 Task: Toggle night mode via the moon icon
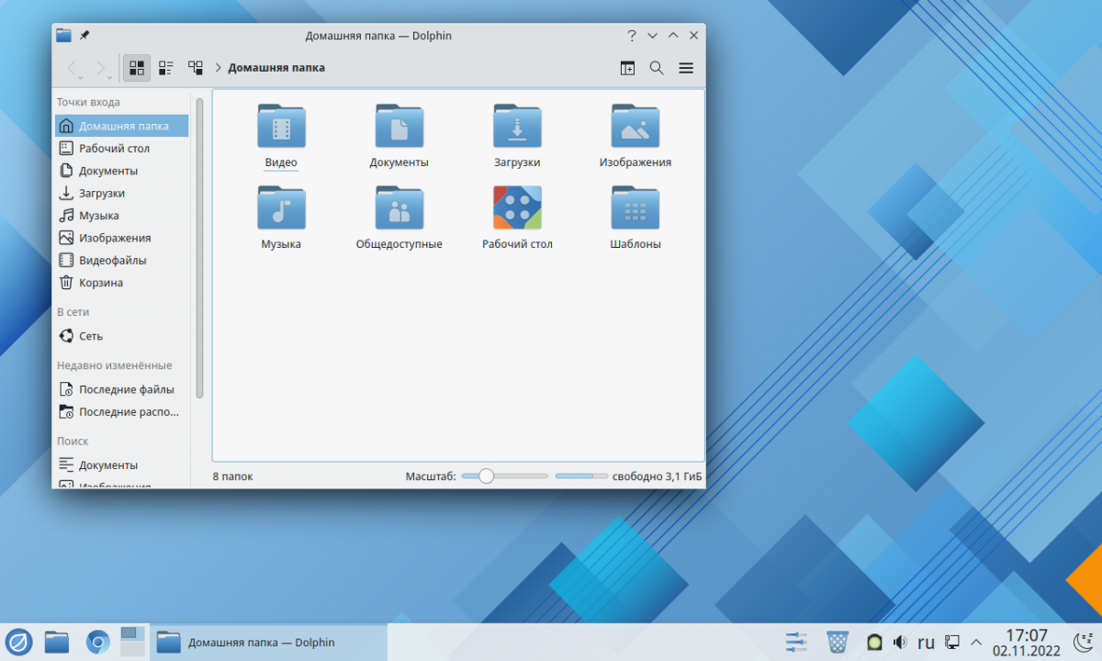pyautogui.click(x=1084, y=642)
